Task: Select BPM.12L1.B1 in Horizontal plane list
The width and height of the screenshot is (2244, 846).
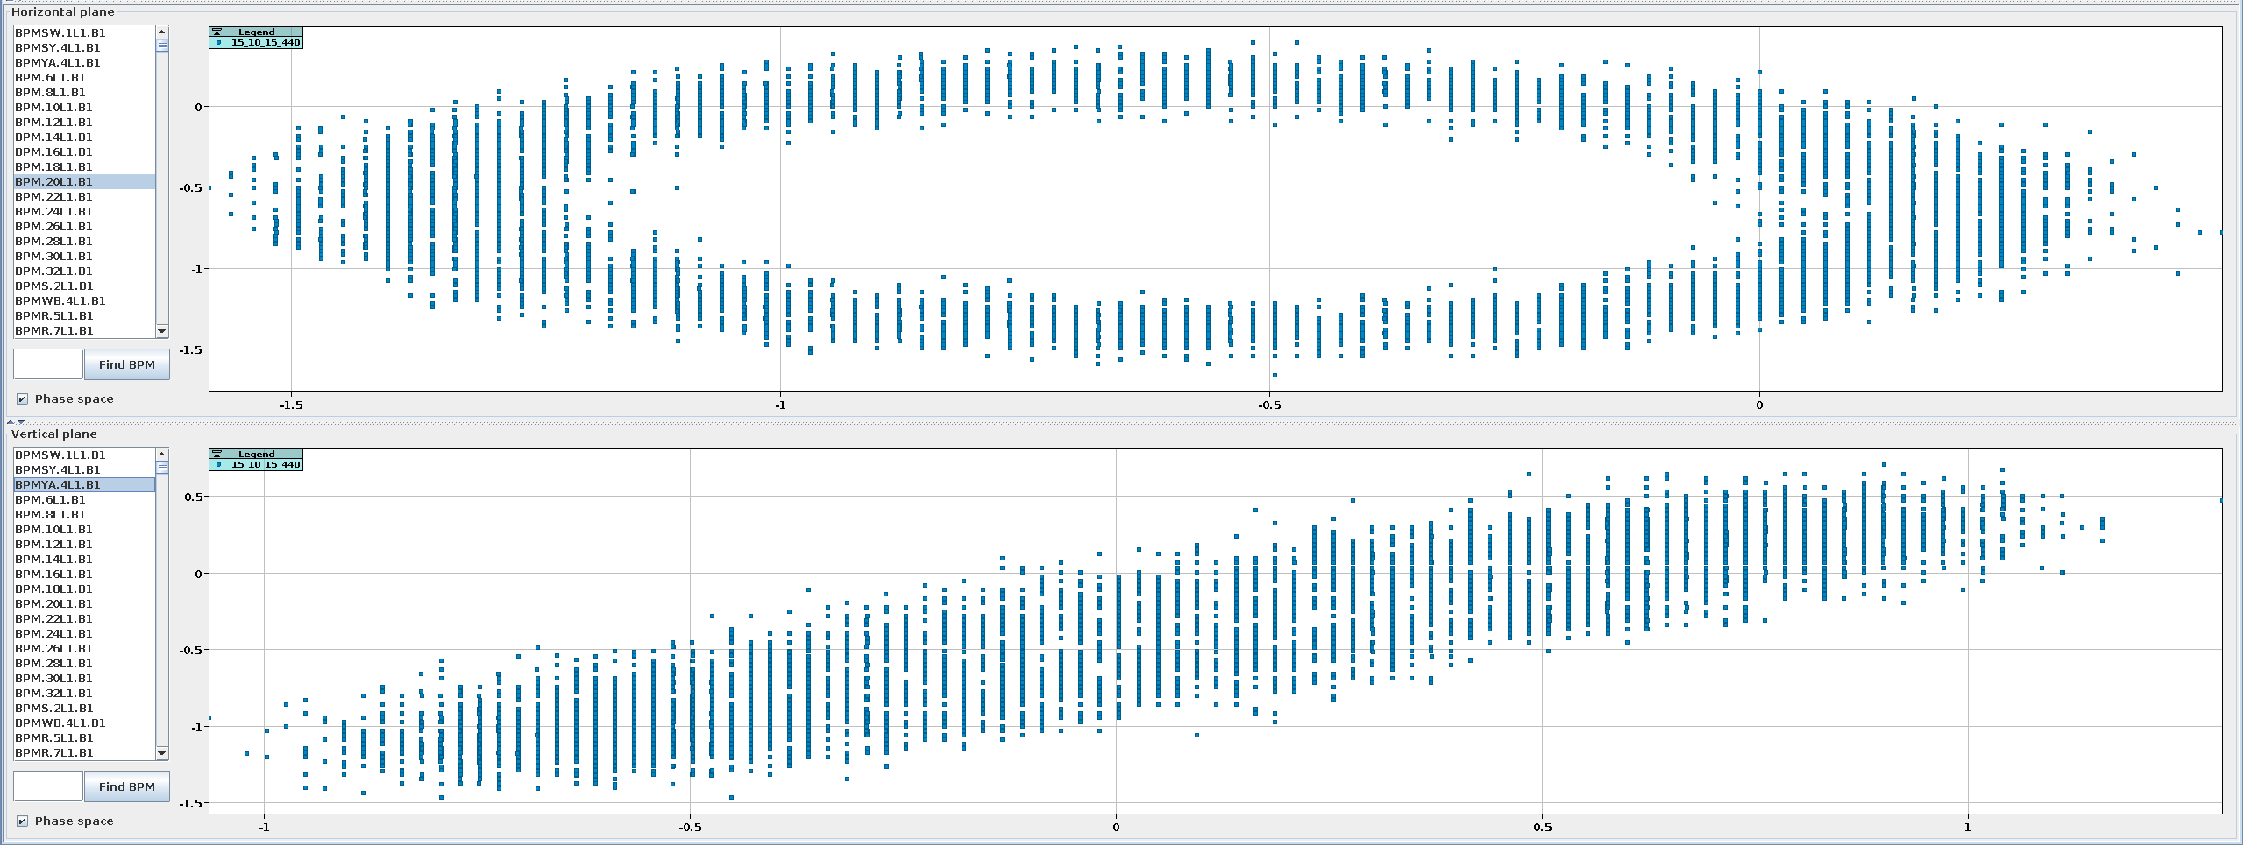Action: point(84,122)
